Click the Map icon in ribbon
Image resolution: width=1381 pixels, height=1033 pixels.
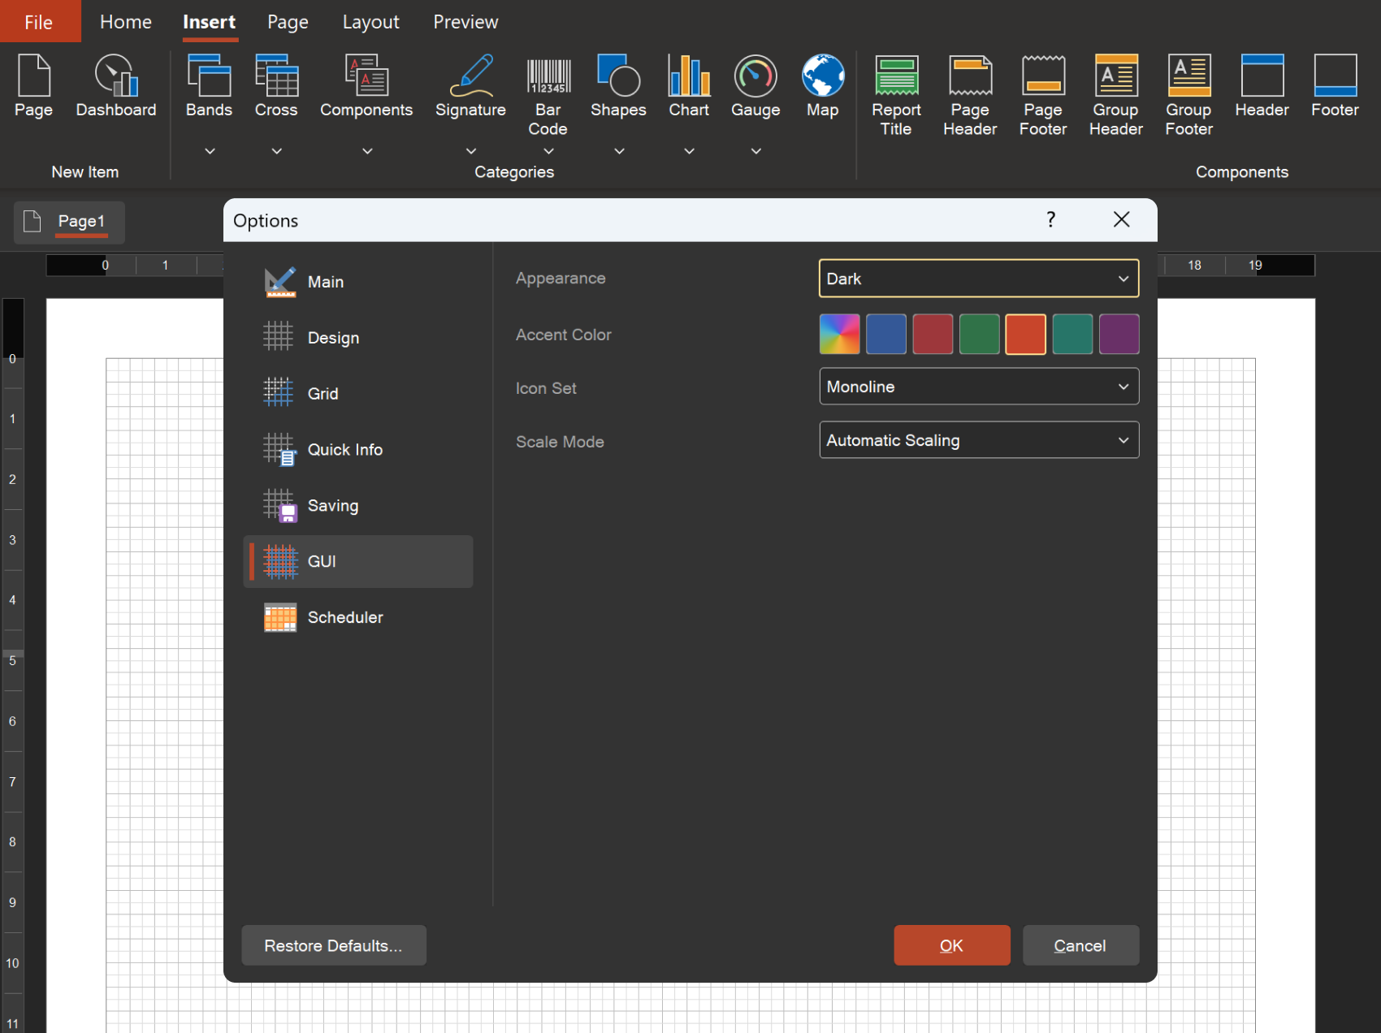(x=822, y=87)
